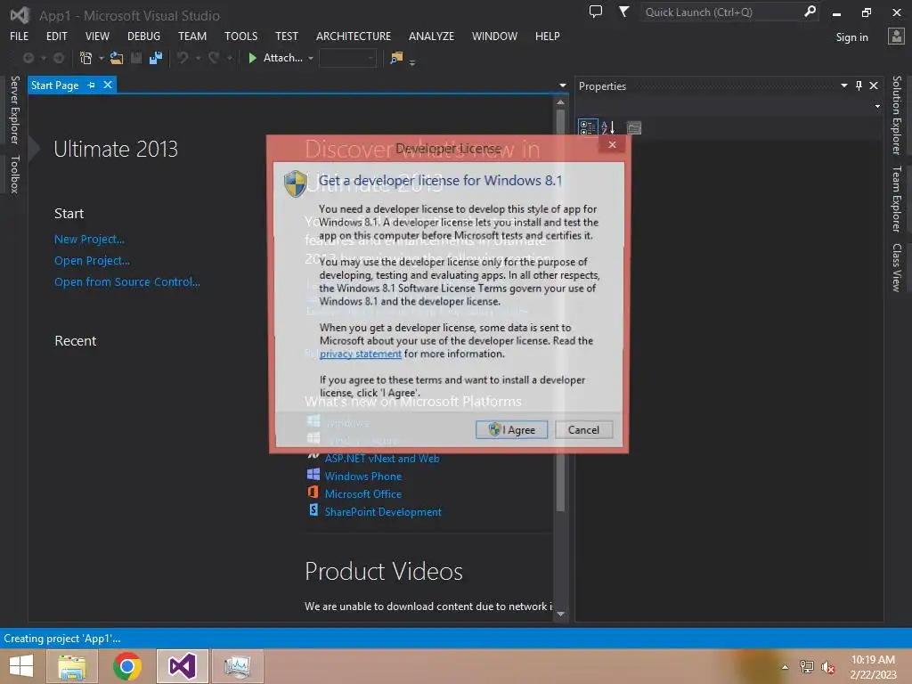The width and height of the screenshot is (912, 684).
Task: Click the Navigate Forward icon
Action: pyautogui.click(x=59, y=58)
